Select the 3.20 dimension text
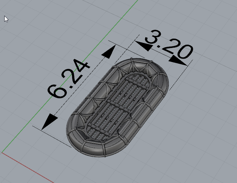Viewport: 237px width, 183px height. (169, 44)
